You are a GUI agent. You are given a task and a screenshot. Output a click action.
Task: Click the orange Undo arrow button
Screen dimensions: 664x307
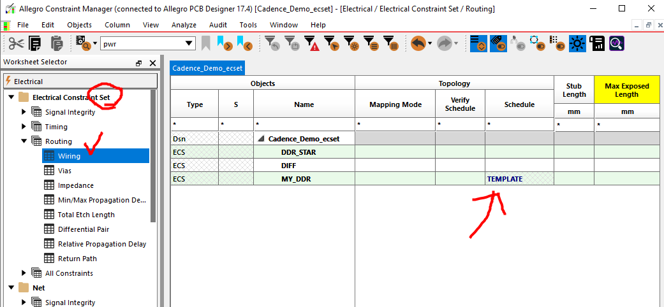[x=418, y=43]
